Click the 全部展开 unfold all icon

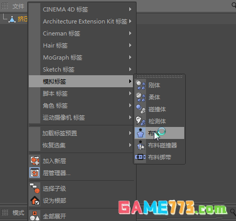[35, 216]
